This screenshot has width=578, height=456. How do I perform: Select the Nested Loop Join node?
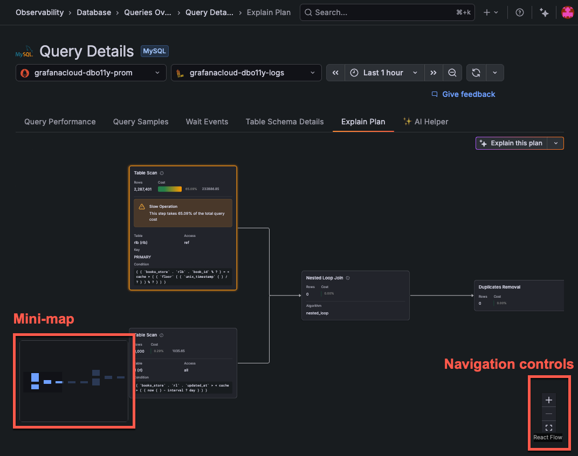pos(355,295)
